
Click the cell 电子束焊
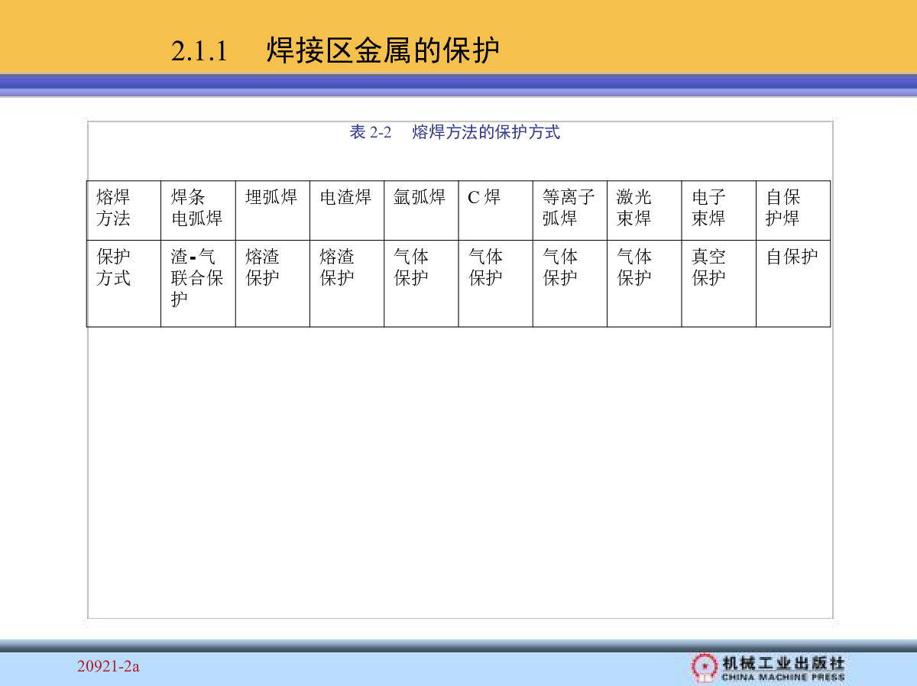(719, 210)
